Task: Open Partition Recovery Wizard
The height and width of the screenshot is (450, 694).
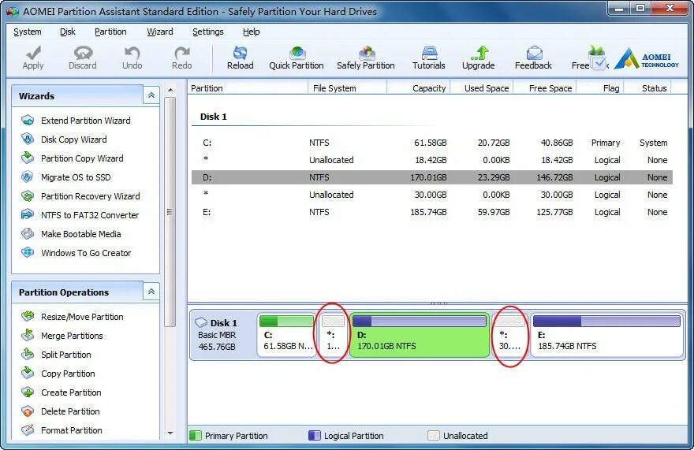Action: coord(90,196)
